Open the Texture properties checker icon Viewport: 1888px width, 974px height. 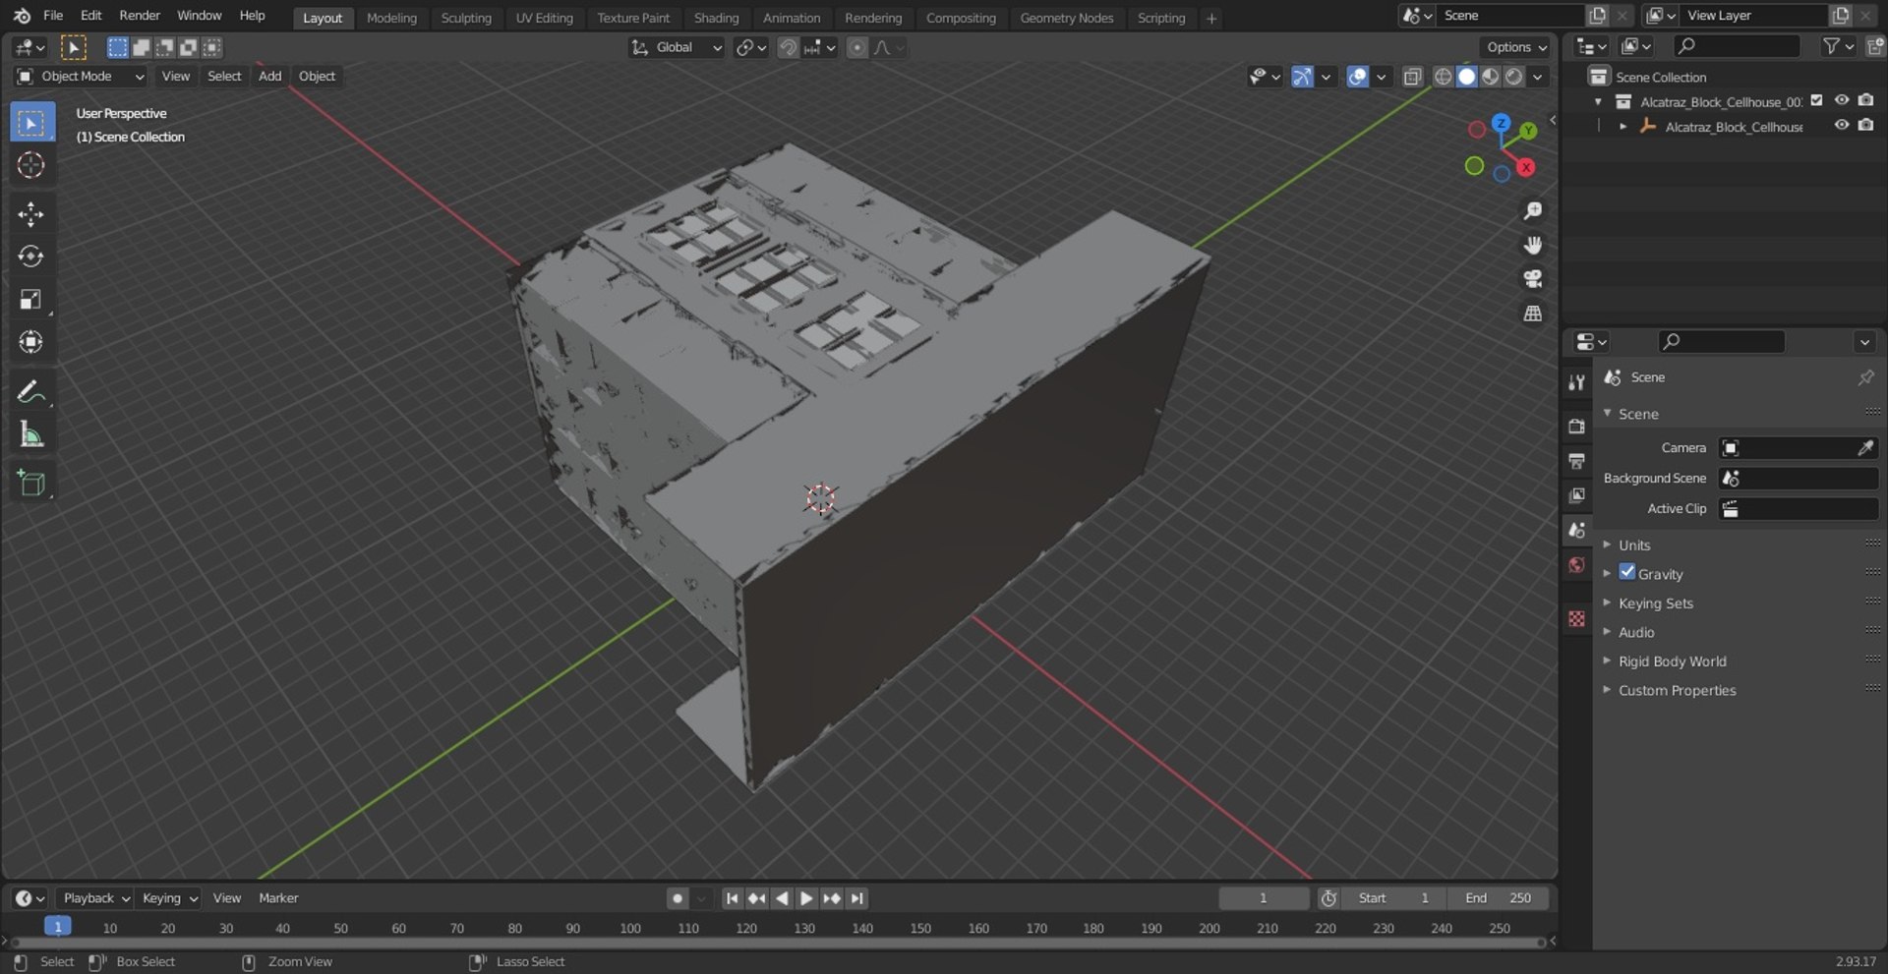coord(1577,618)
